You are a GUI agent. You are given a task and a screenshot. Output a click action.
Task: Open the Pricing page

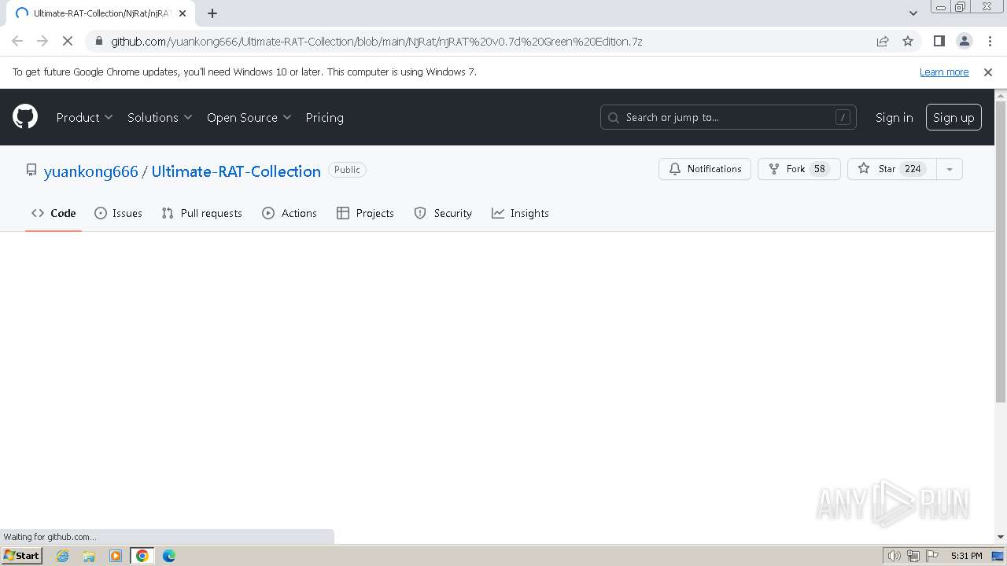[324, 117]
